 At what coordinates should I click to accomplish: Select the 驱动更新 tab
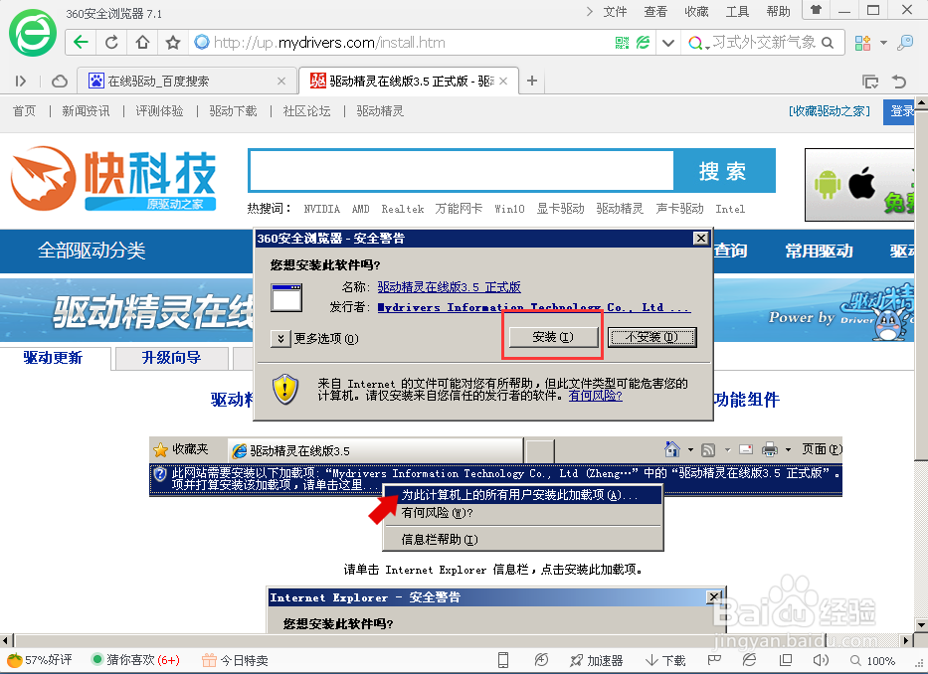point(54,358)
